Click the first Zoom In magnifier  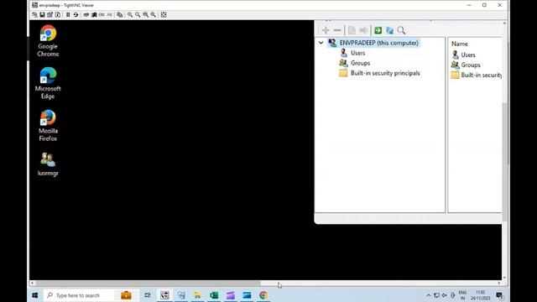click(x=130, y=15)
